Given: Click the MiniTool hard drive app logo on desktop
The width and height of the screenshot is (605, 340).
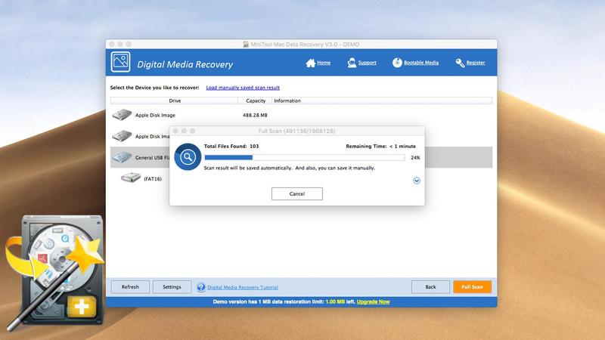Looking at the screenshot, I should tap(56, 272).
